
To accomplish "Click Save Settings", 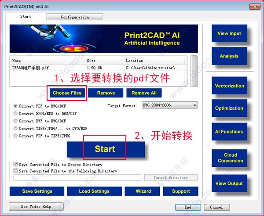I will tap(37, 191).
